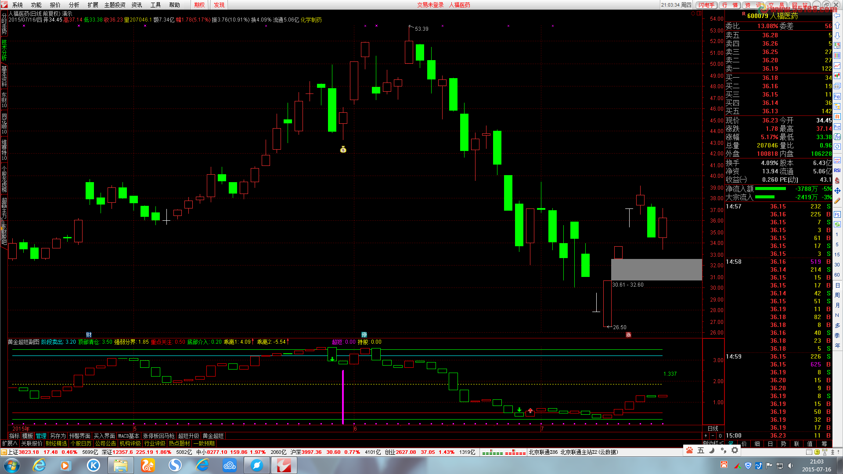Image resolution: width=843 pixels, height=474 pixels.
Task: Open the 工具 menu
Action: 155,5
